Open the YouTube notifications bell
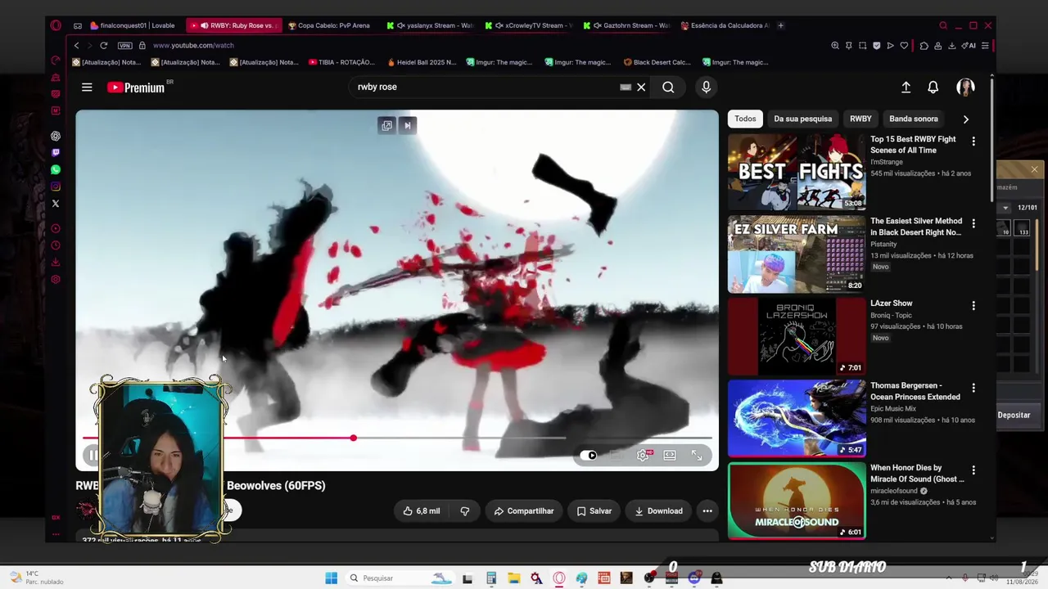Image resolution: width=1048 pixels, height=589 pixels. click(933, 88)
